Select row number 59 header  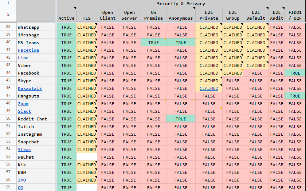coord(8,187)
